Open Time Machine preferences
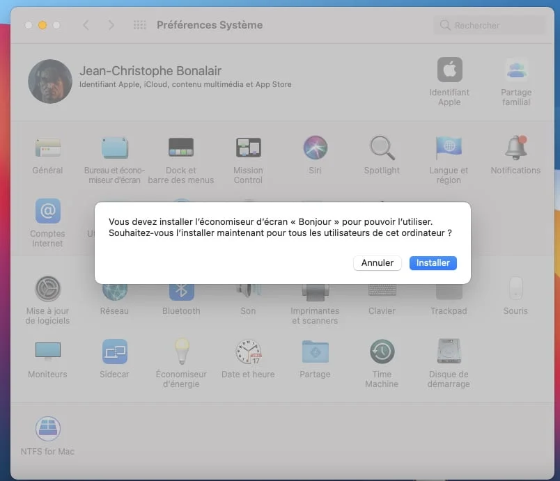This screenshot has height=481, width=560. 382,353
